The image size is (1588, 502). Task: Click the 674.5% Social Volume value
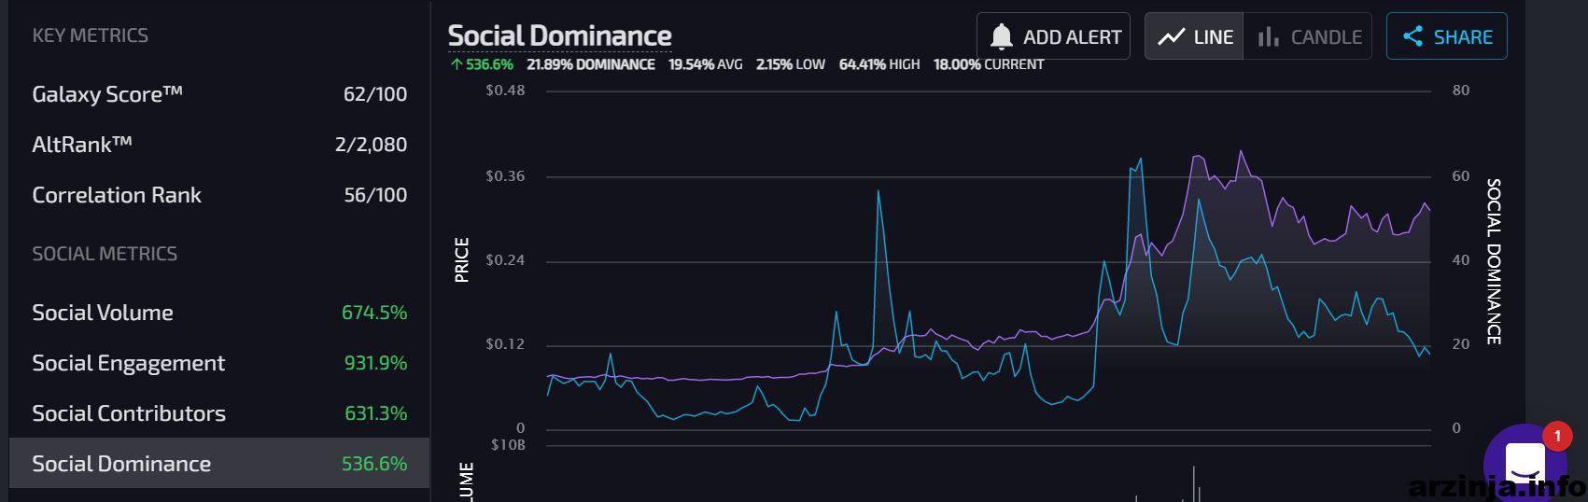[374, 313]
